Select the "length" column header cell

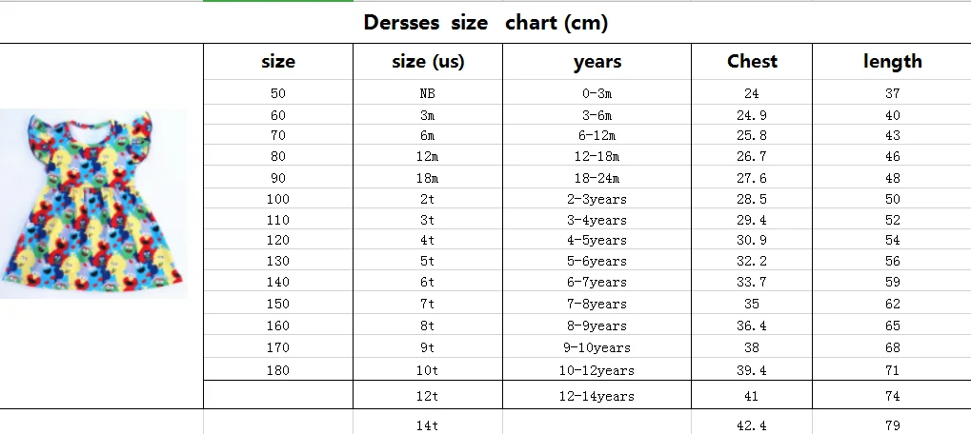coord(892,62)
